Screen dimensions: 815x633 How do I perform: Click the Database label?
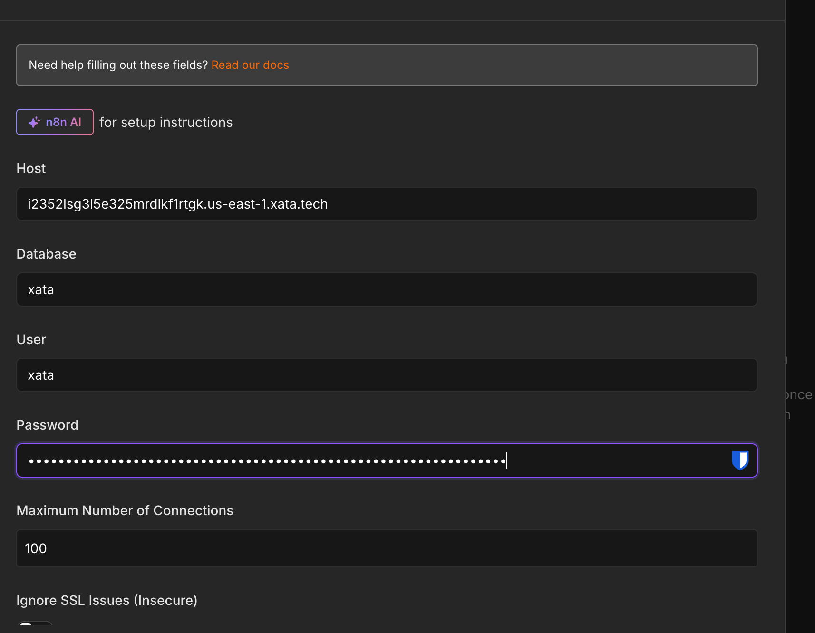point(47,254)
